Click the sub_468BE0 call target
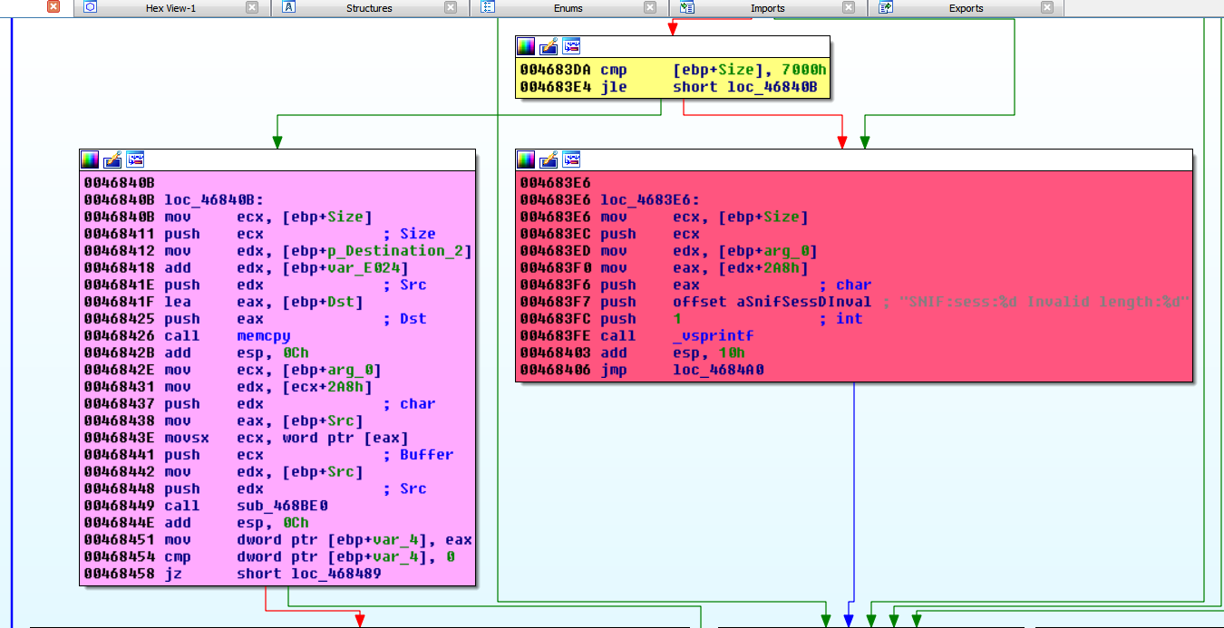The image size is (1224, 628). tap(282, 506)
